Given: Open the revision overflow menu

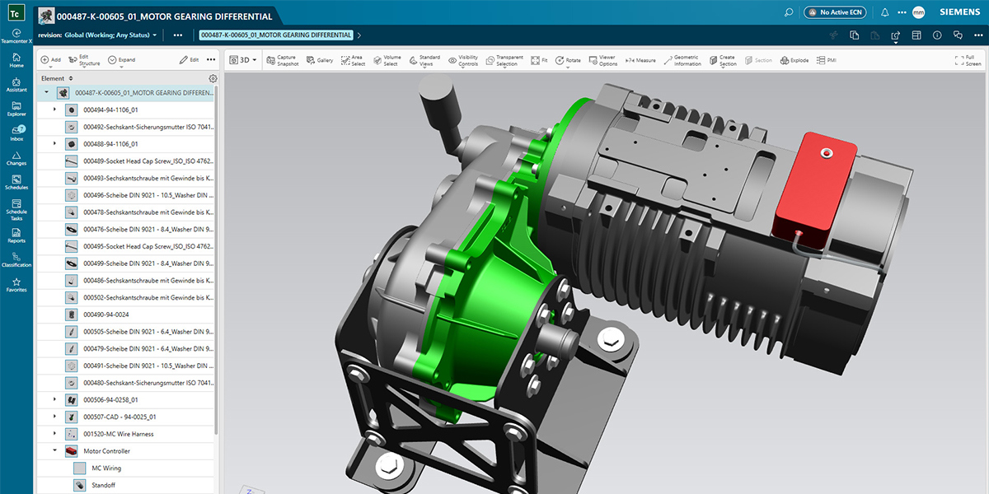Looking at the screenshot, I should pyautogui.click(x=177, y=35).
